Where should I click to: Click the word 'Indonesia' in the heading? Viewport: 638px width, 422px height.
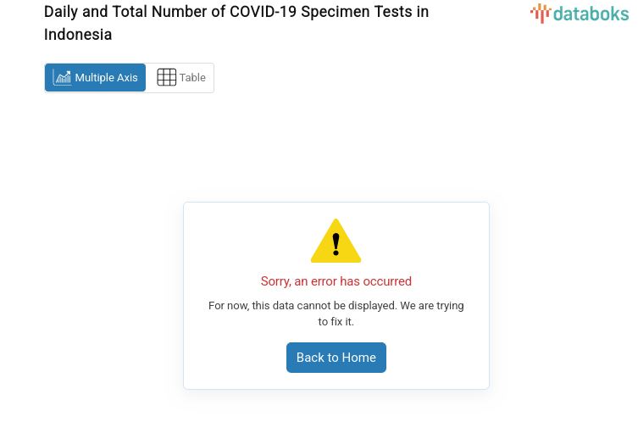(x=78, y=35)
